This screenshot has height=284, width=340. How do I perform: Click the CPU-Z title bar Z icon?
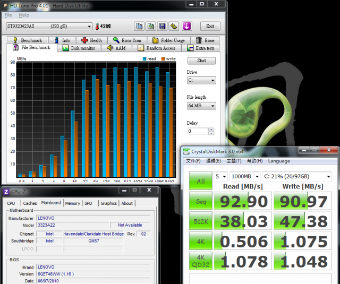(6, 192)
